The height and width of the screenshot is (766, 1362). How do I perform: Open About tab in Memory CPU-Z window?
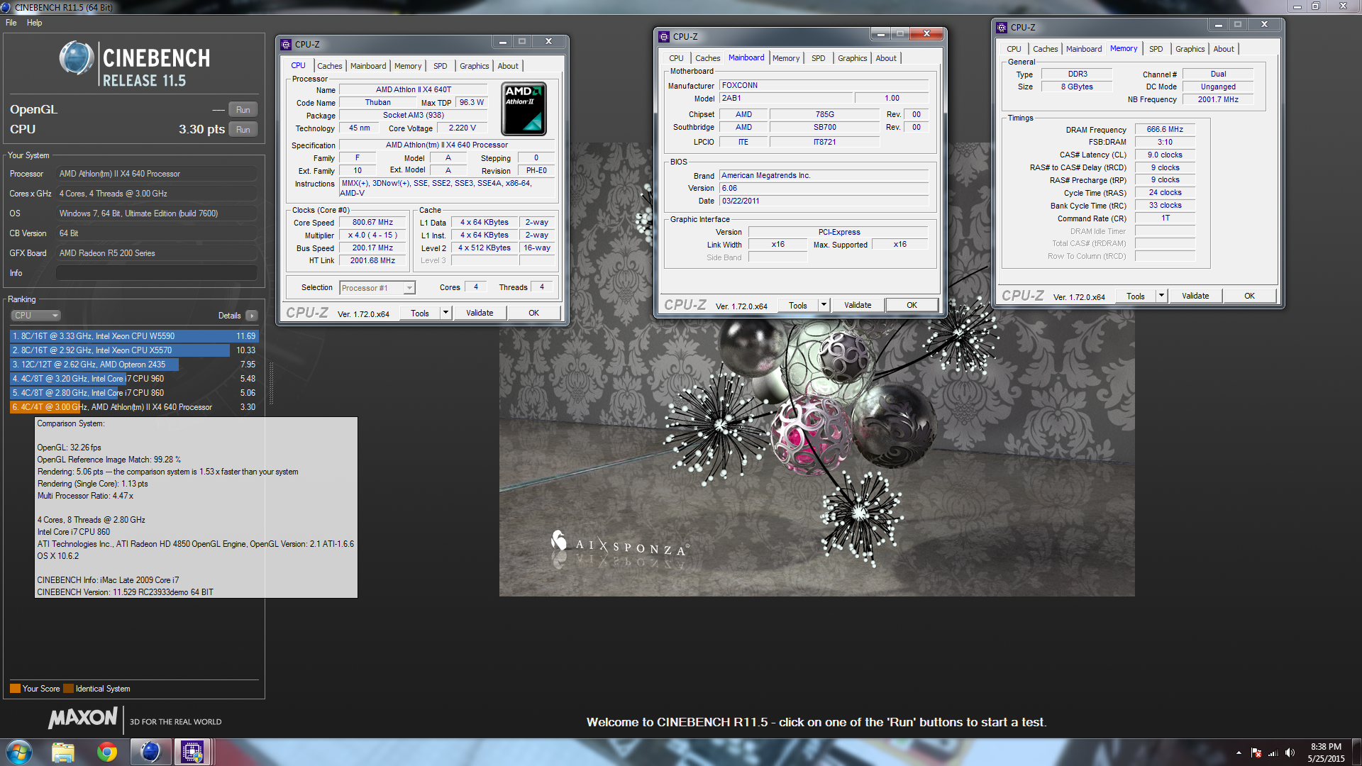[x=1224, y=49]
